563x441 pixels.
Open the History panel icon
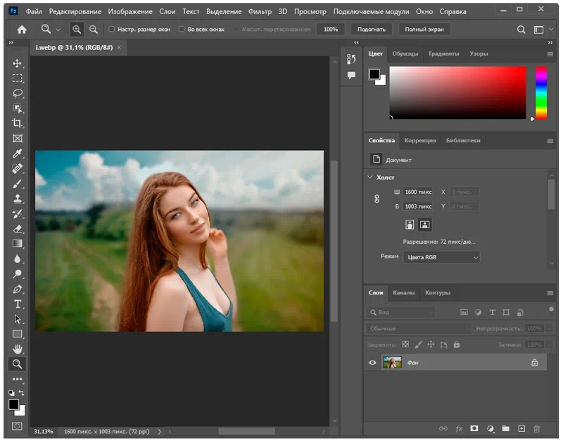coord(351,59)
